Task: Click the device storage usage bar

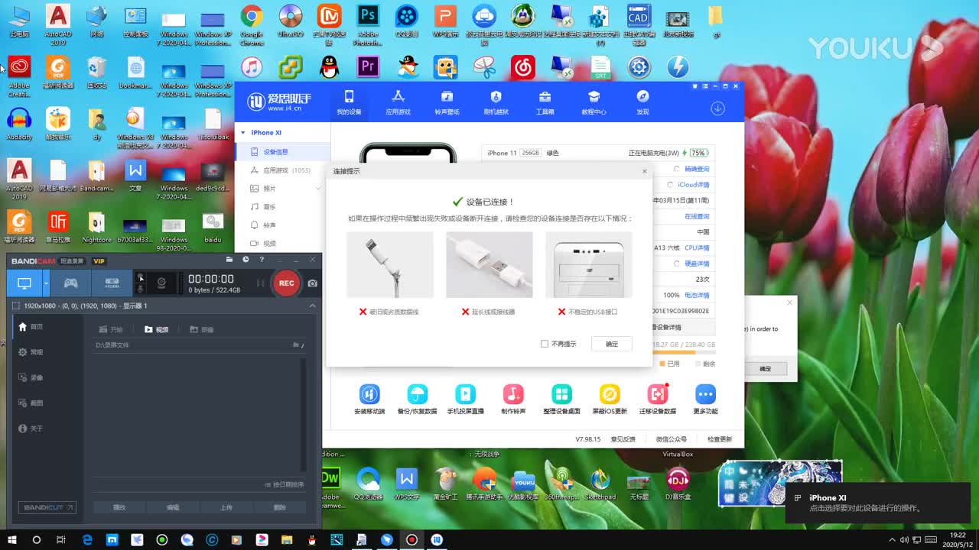Action: click(685, 351)
